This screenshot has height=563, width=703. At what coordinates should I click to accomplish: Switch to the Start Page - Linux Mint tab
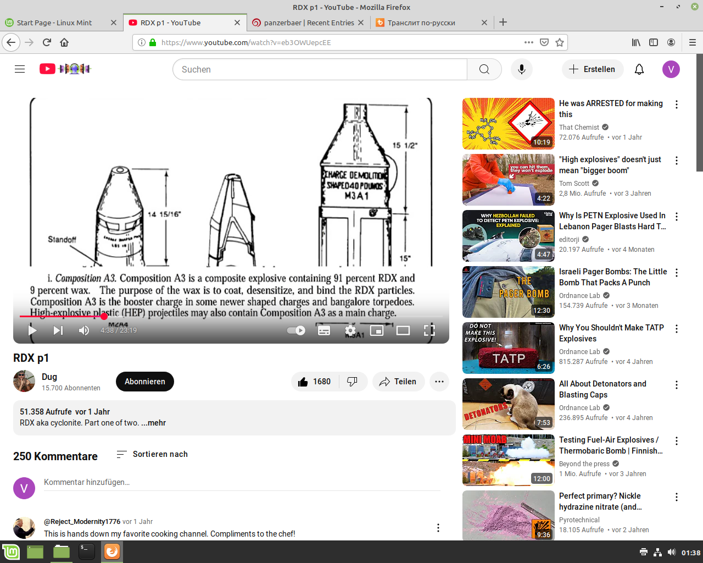point(60,23)
